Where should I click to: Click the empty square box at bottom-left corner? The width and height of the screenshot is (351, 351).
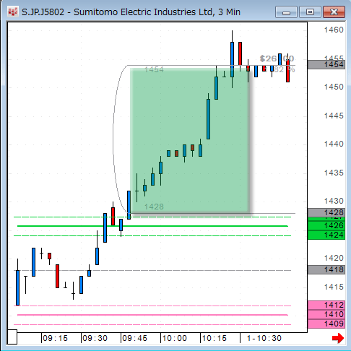click(12, 337)
